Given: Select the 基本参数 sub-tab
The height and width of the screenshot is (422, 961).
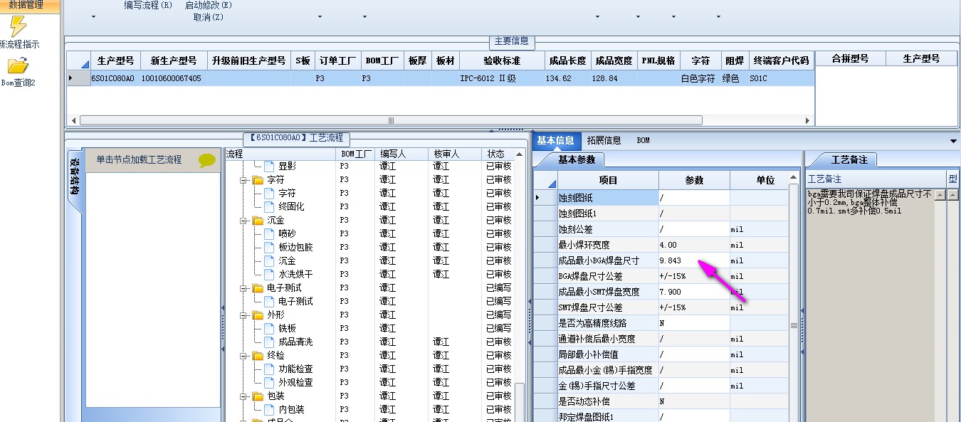Looking at the screenshot, I should click(x=576, y=159).
